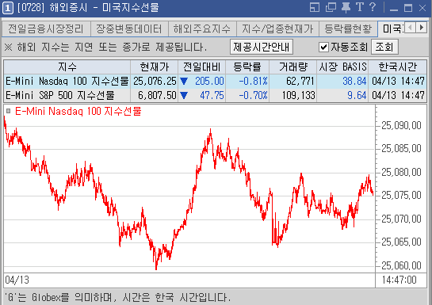Viewport: 432px width, 305px height.
Task: Click the 9.64 basis value
Action: (357, 96)
